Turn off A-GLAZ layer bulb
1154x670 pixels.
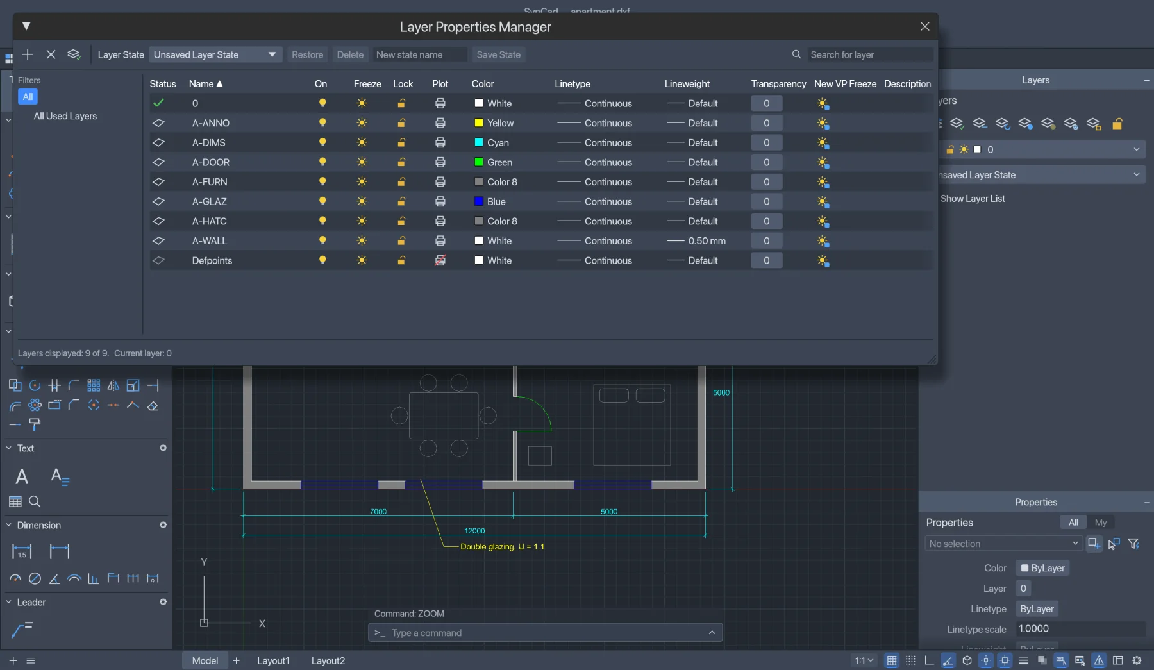[322, 201]
